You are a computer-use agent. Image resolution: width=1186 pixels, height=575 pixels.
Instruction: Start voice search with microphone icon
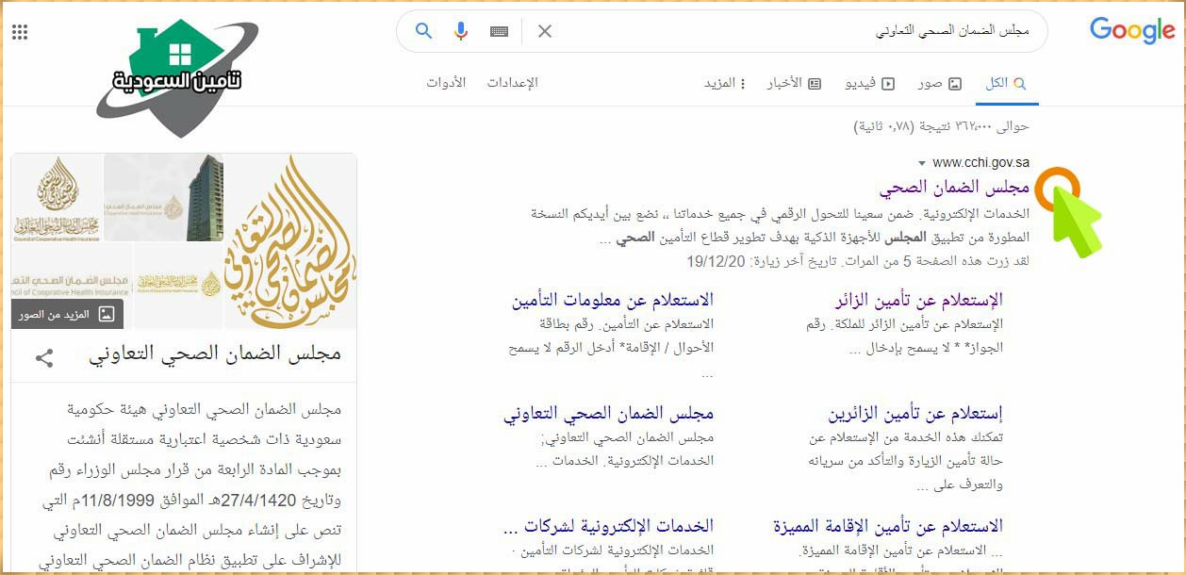(x=461, y=31)
